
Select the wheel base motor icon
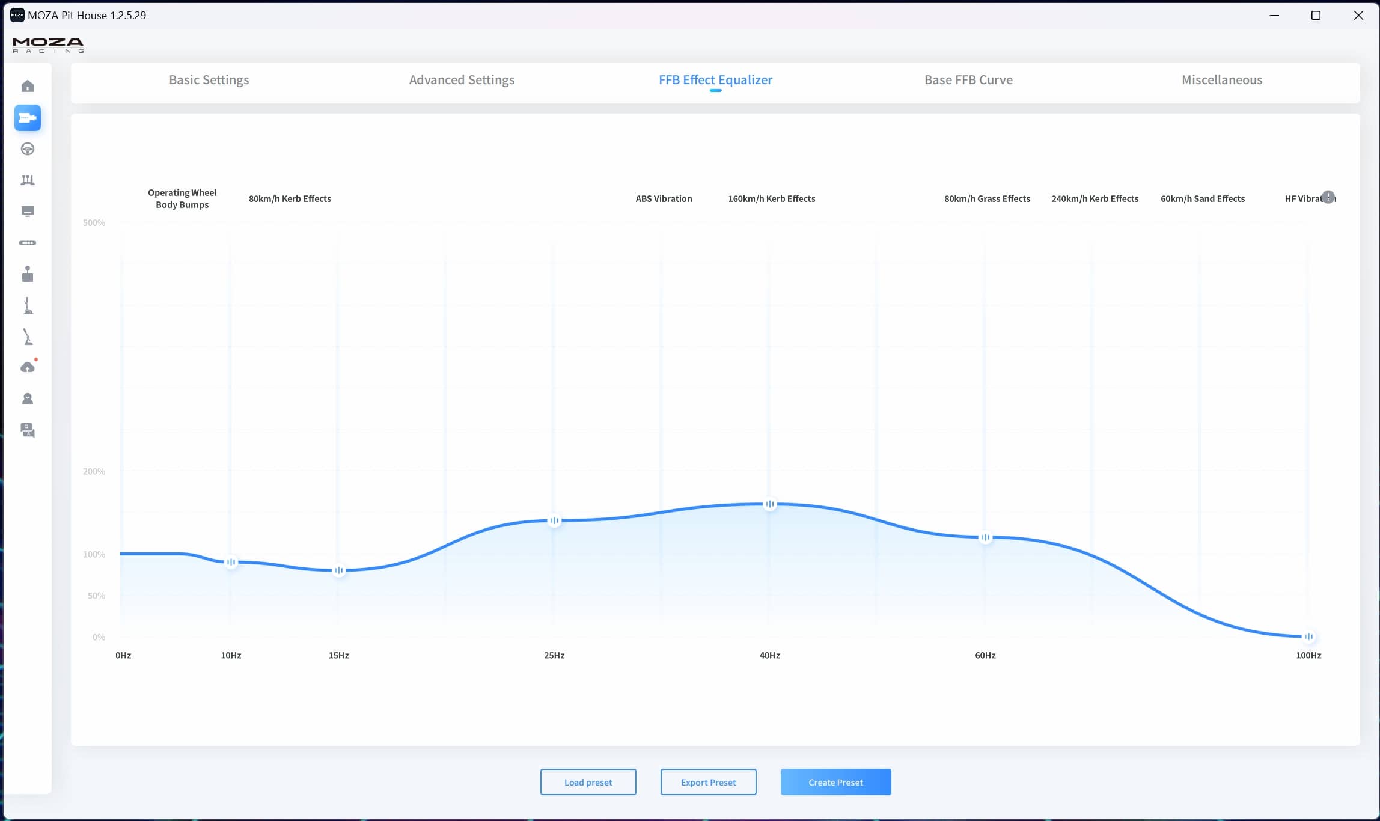pyautogui.click(x=28, y=118)
